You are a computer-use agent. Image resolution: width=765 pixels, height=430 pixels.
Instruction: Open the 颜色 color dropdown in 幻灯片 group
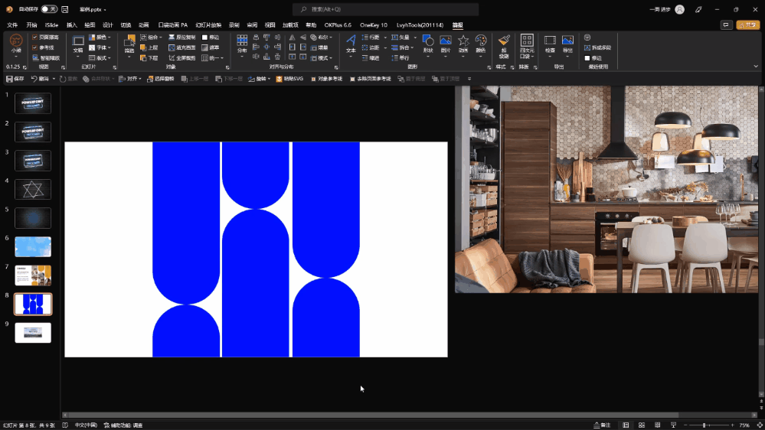(100, 37)
